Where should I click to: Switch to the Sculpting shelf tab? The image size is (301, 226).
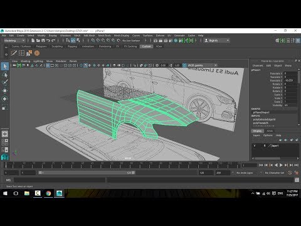[x=57, y=46]
